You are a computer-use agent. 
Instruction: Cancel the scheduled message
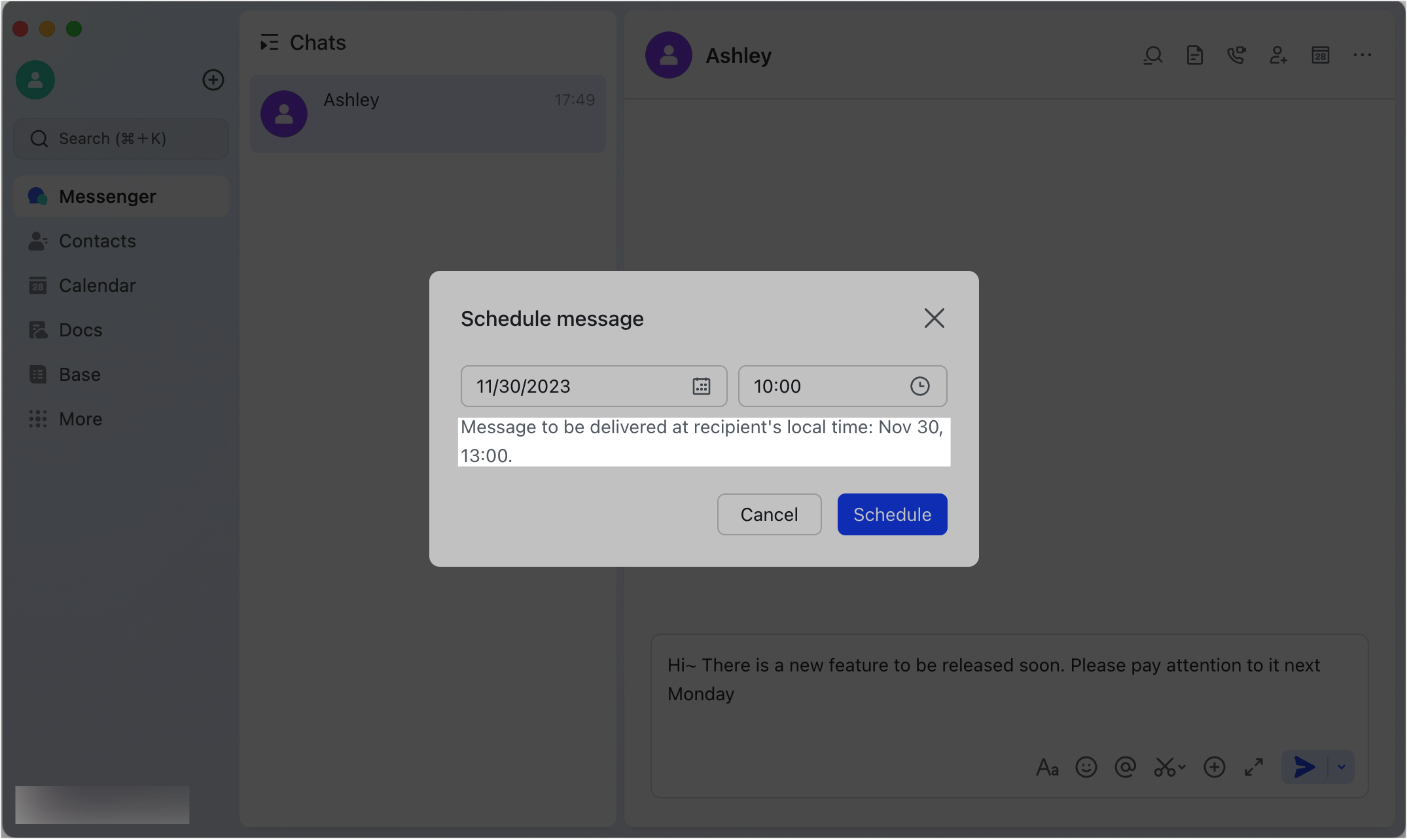769,514
